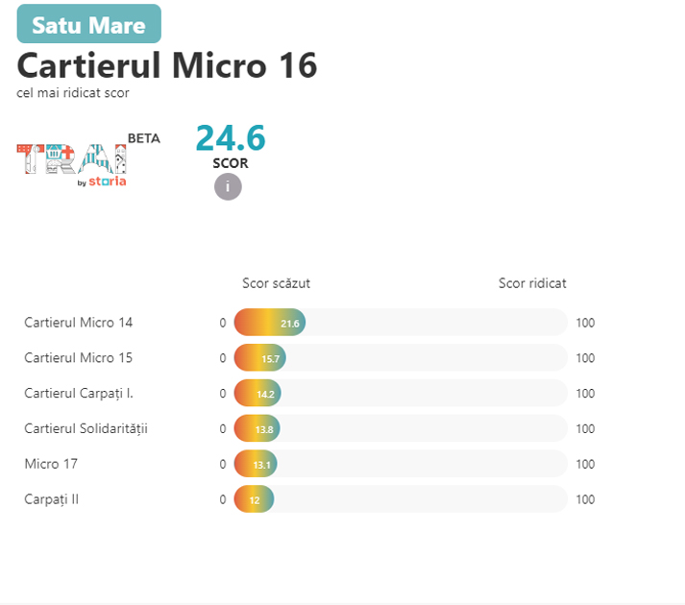Click the BETA label beside the logo
The height and width of the screenshot is (605, 685).
(x=144, y=138)
